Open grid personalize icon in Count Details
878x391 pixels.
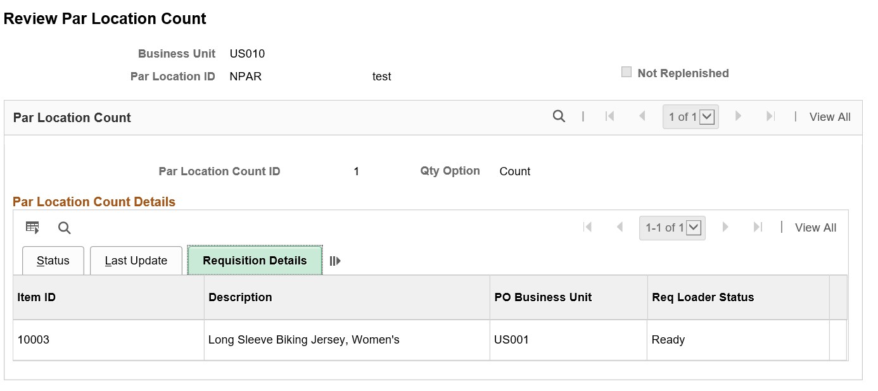[32, 227]
